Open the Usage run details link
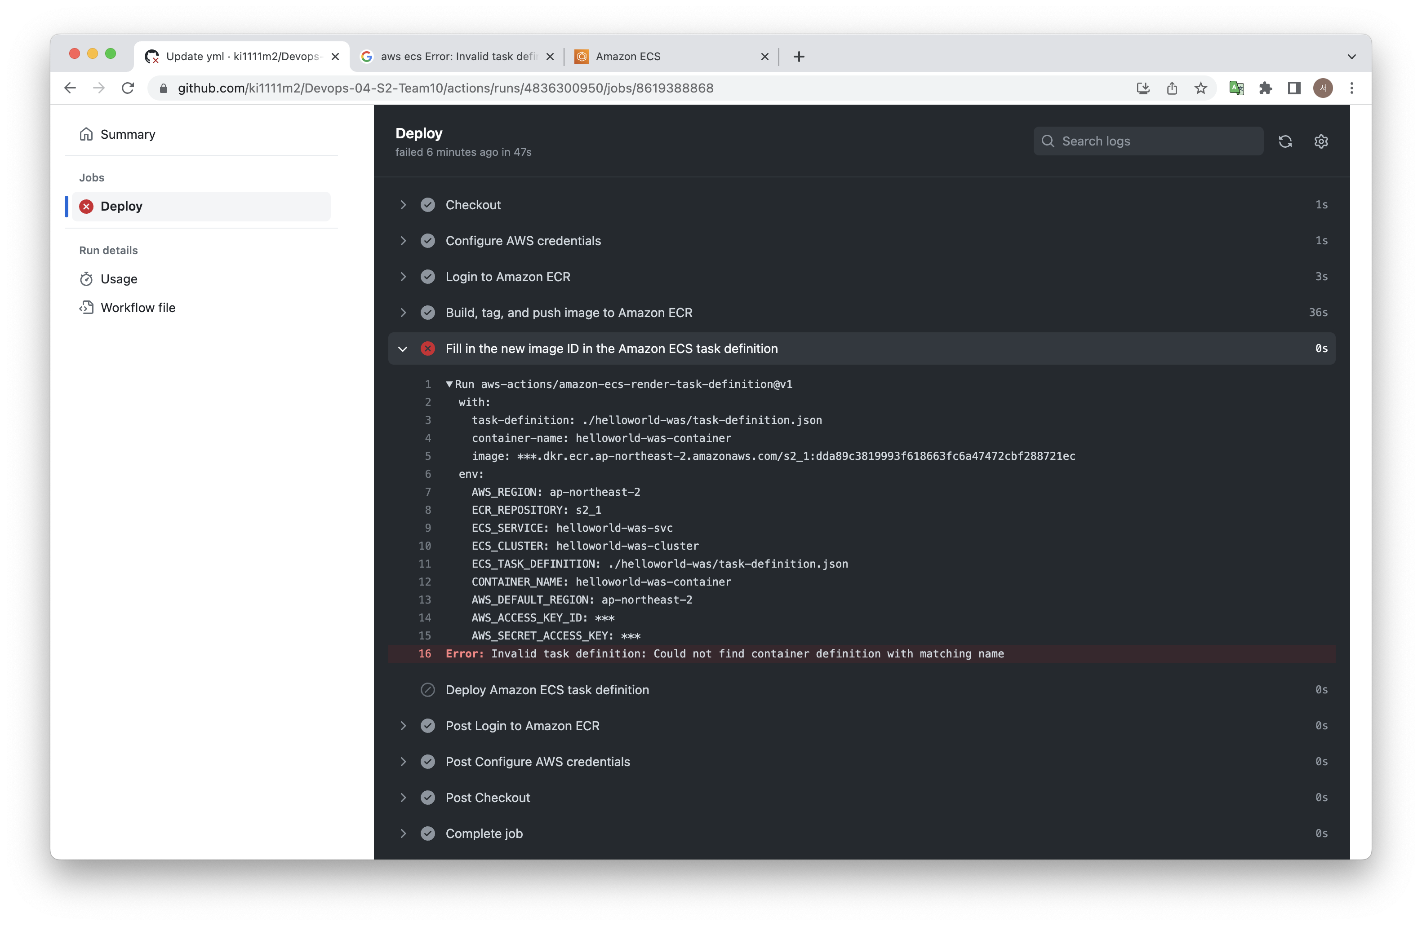Screen dimensions: 1422x926 click(119, 279)
